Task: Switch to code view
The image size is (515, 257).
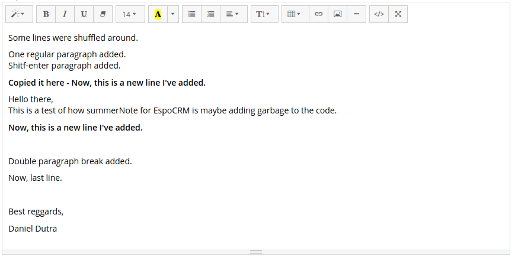Action: 379,14
